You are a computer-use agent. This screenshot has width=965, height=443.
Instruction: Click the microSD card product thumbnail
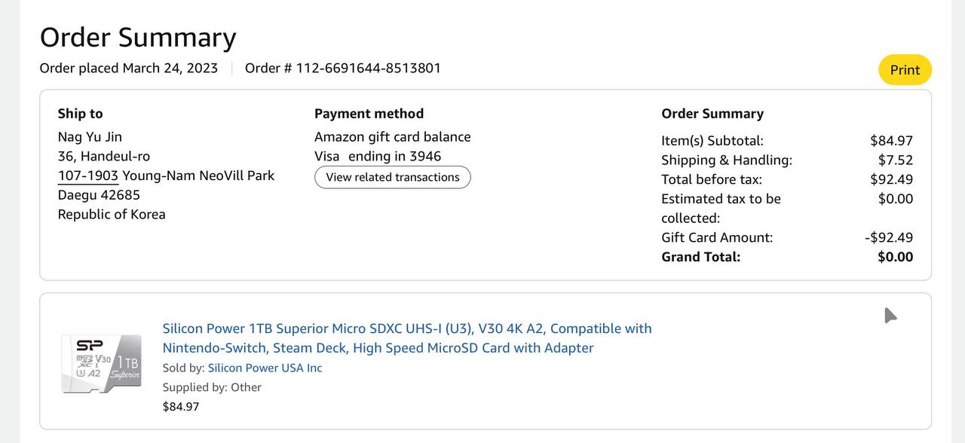pos(102,364)
